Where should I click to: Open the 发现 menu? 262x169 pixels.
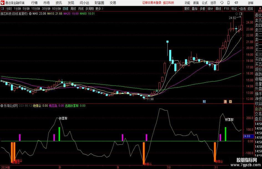coord(71,3)
